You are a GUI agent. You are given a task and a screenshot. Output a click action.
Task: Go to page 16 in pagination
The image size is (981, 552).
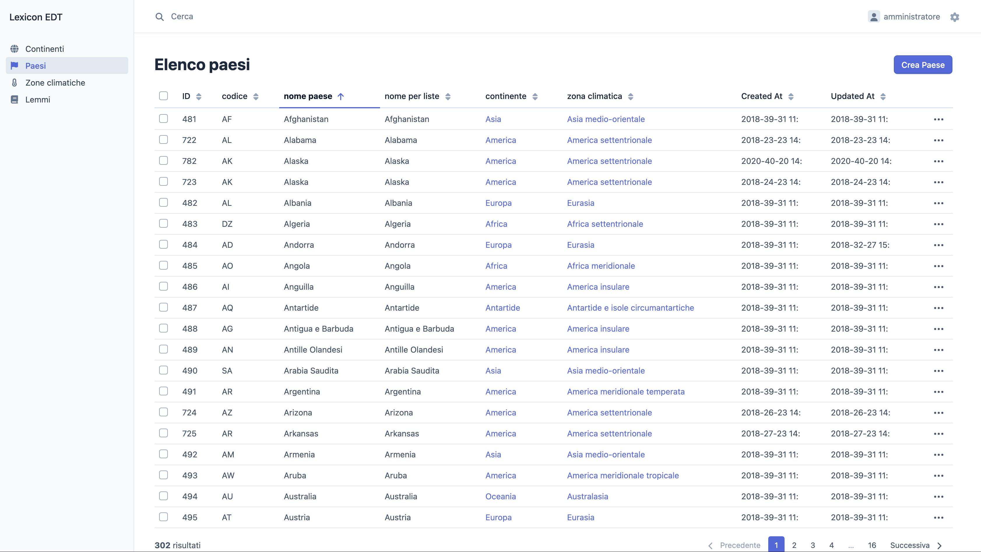click(x=872, y=545)
